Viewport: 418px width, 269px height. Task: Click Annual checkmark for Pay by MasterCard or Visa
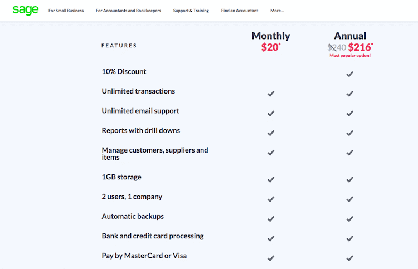pos(349,258)
